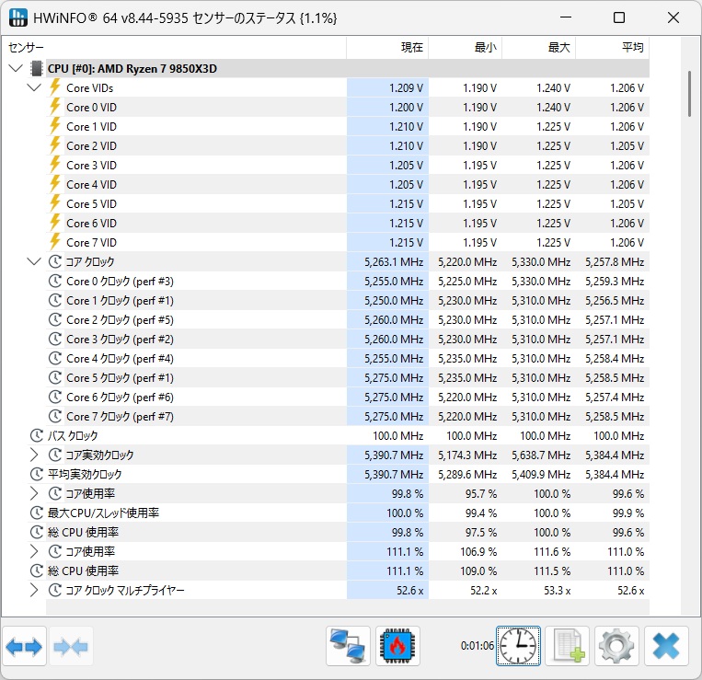Expand the コア実効クロック group

(x=34, y=455)
